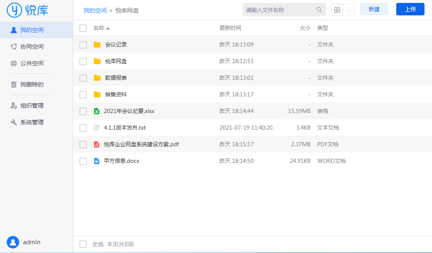
Task: Check the 悦库企业网盘系统建设方案.pdf row checkbox
Action: pos(83,145)
